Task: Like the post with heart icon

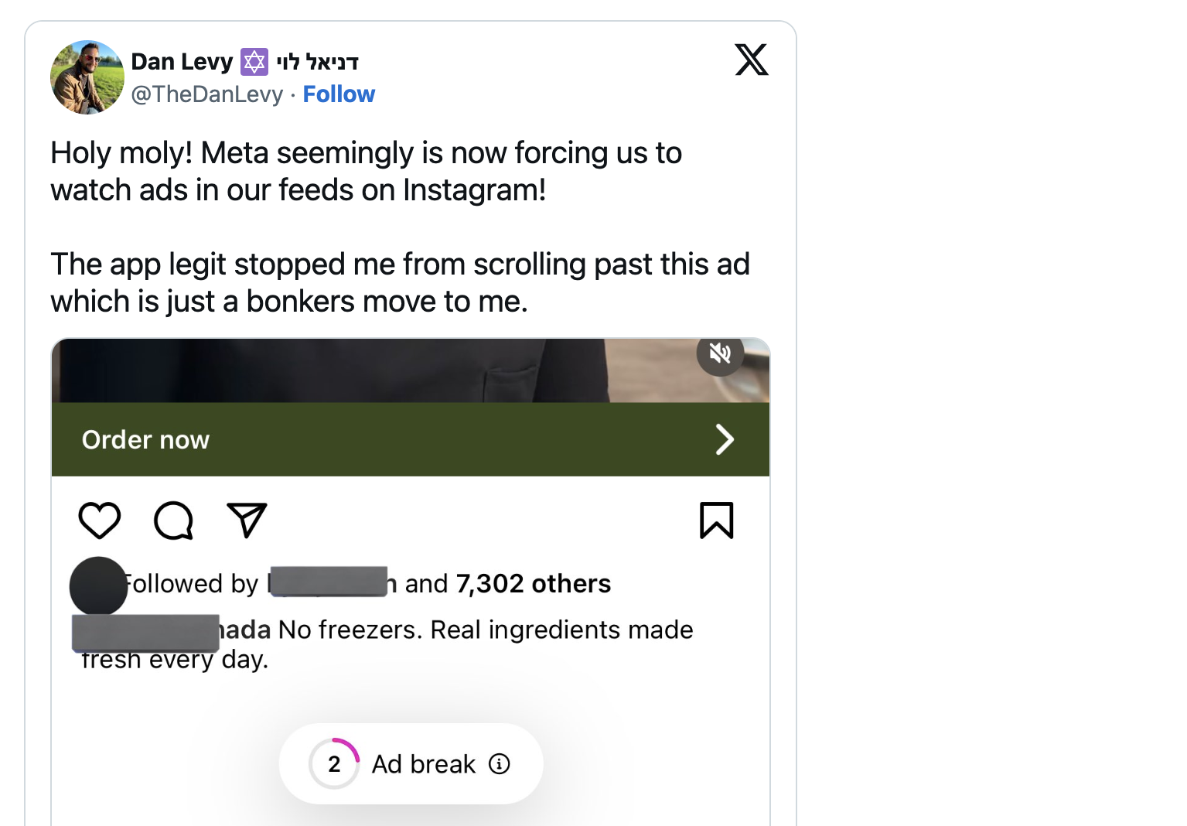Action: click(x=100, y=520)
